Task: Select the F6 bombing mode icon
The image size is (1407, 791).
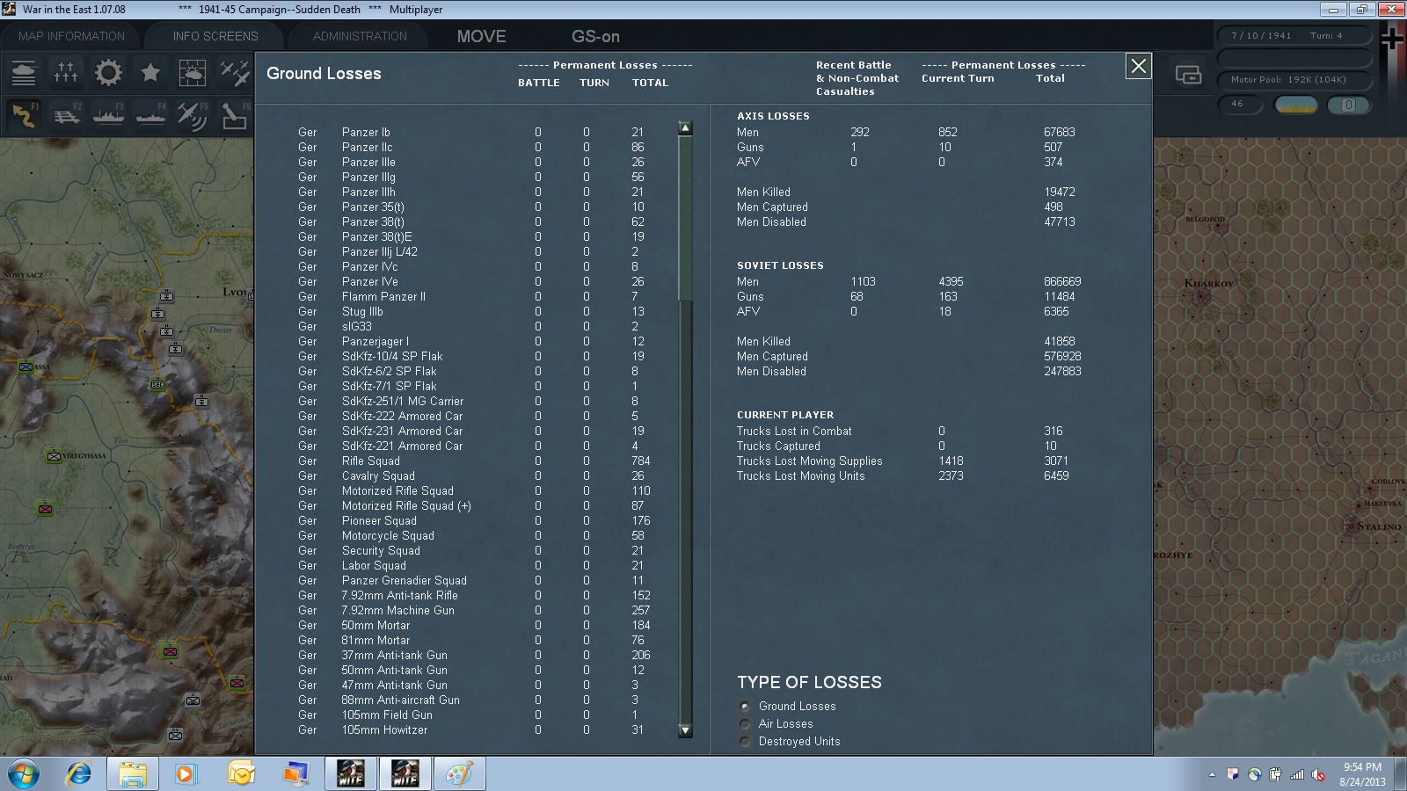Action: 234,115
